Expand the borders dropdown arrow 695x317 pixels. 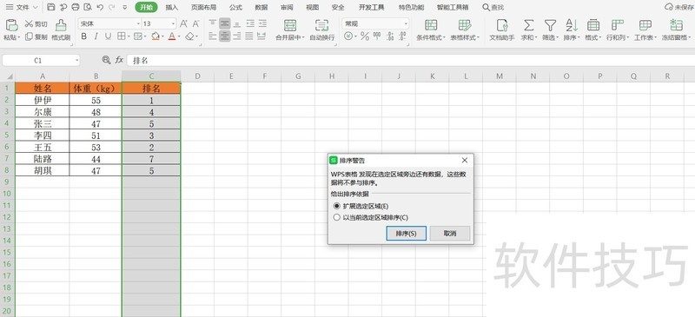[128, 36]
